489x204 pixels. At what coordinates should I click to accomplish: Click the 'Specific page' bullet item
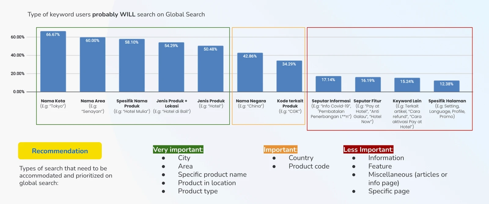pos(389,191)
